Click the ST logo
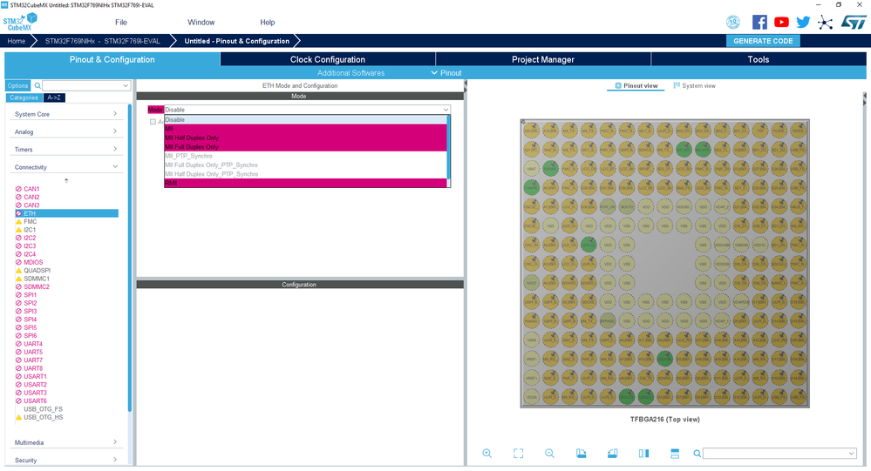871x471 pixels. tap(854, 22)
